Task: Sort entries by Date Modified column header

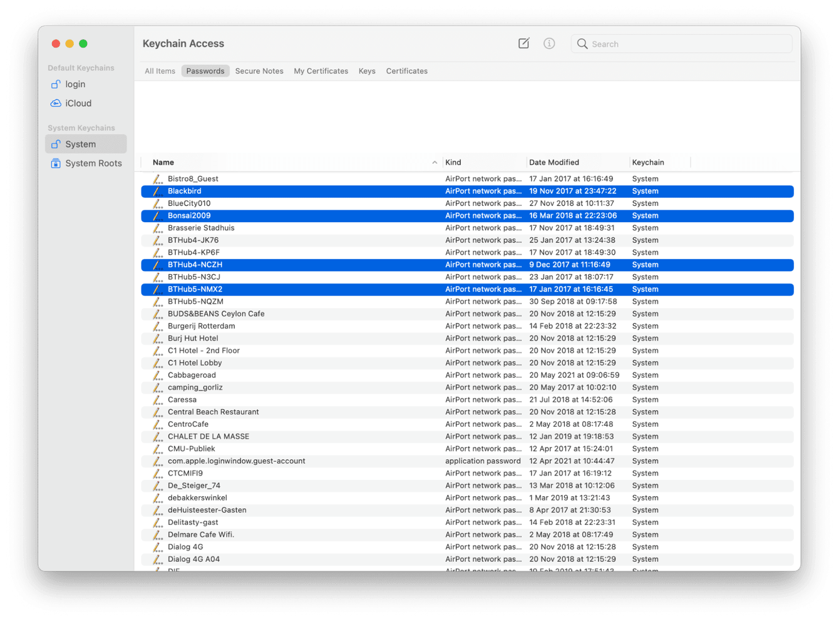Action: coord(553,161)
